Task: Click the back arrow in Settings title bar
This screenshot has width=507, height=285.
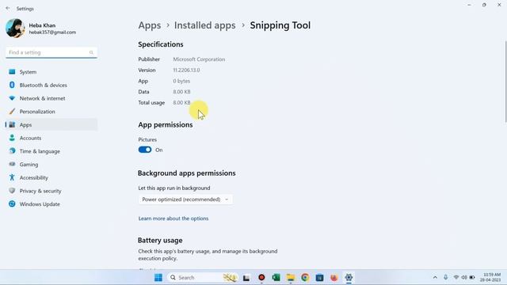Action: [x=8, y=9]
